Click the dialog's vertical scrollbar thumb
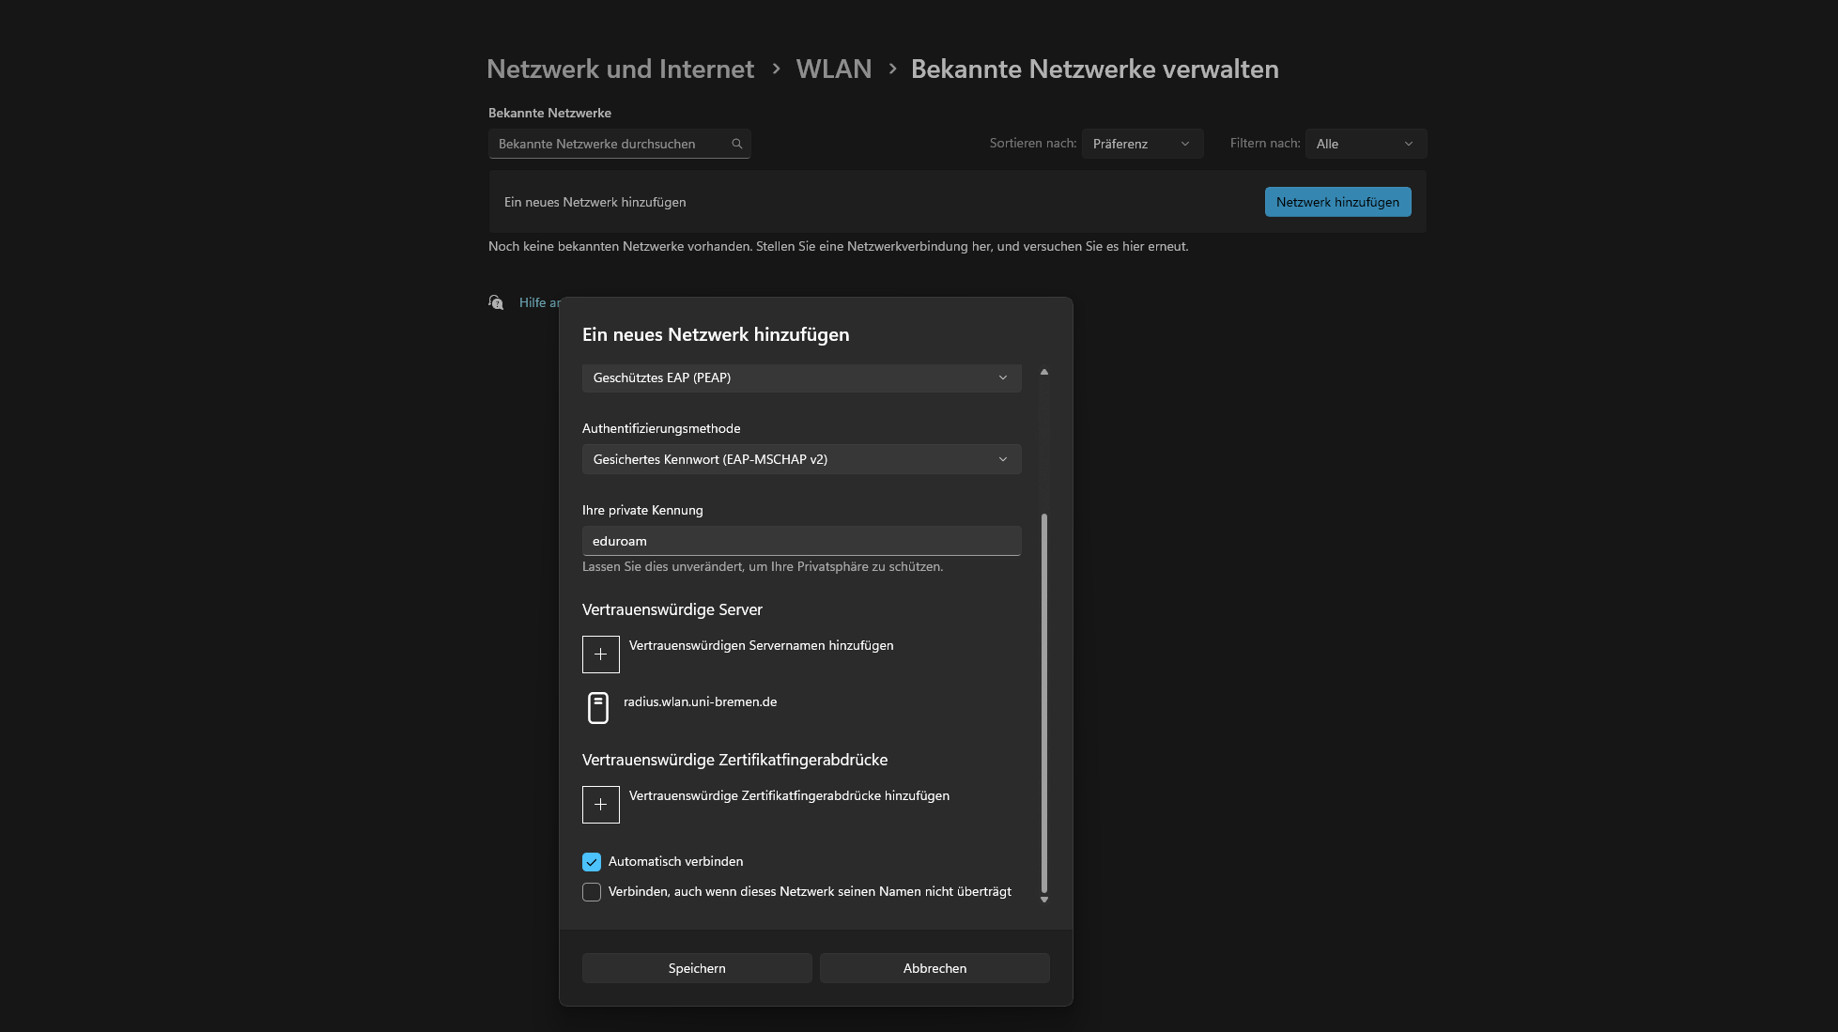 point(1043,704)
